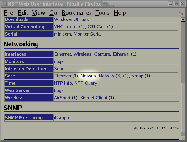Click the Serial category cell

29,34
